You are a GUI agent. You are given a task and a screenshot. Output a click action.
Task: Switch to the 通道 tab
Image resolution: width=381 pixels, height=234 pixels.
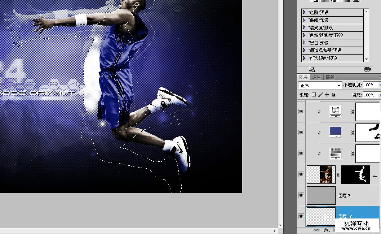(x=316, y=77)
